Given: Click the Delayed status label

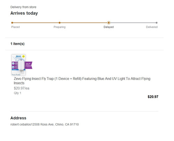Looking at the screenshot, I should tap(109, 27).
